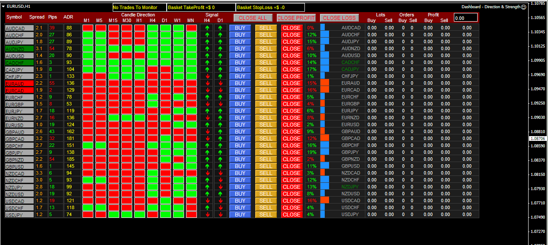Click the H4 signal arrow in EURCAD row
This screenshot has height=245, width=548.
207,90
